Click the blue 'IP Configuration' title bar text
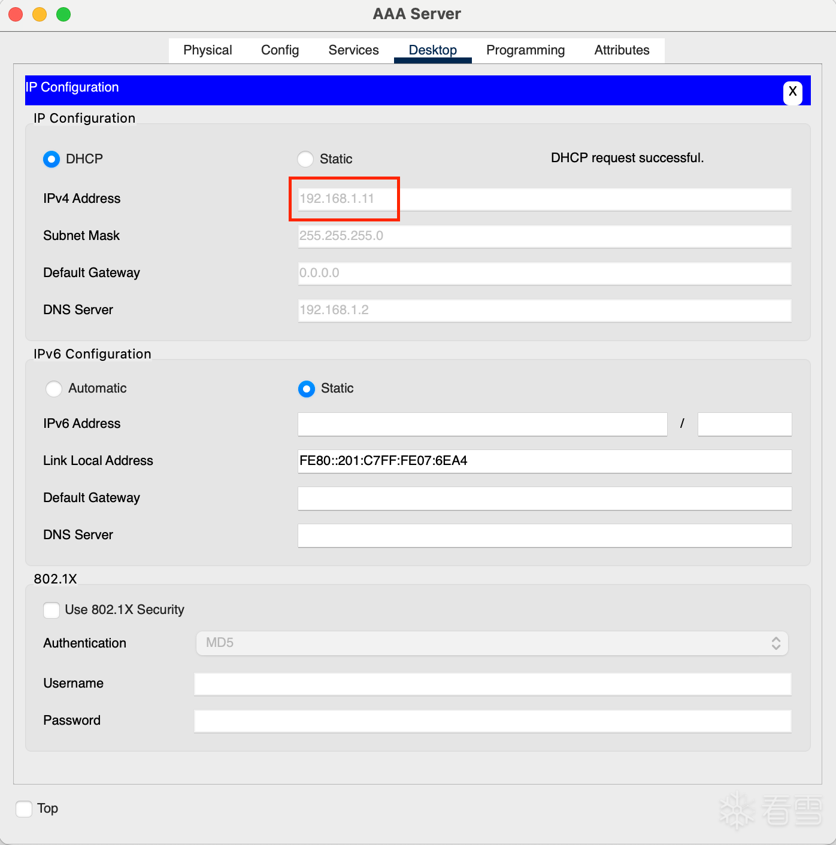This screenshot has height=845, width=836. coord(72,87)
